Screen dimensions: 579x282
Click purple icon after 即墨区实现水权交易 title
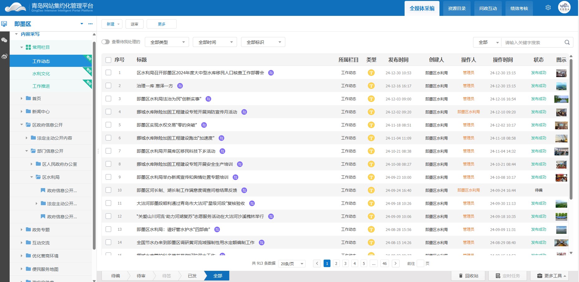tap(204, 125)
